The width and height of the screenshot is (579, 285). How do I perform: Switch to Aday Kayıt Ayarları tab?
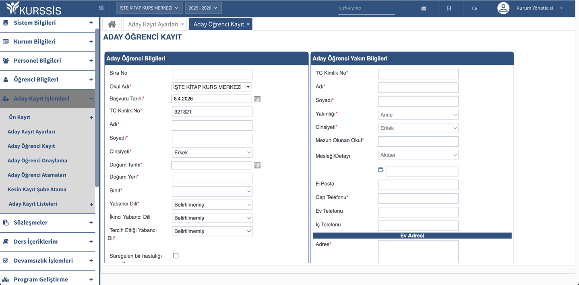click(x=153, y=24)
